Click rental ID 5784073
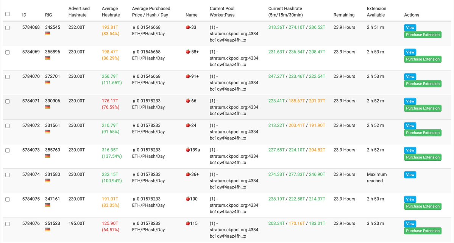Image resolution: width=454 pixels, height=243 pixels. (31, 150)
